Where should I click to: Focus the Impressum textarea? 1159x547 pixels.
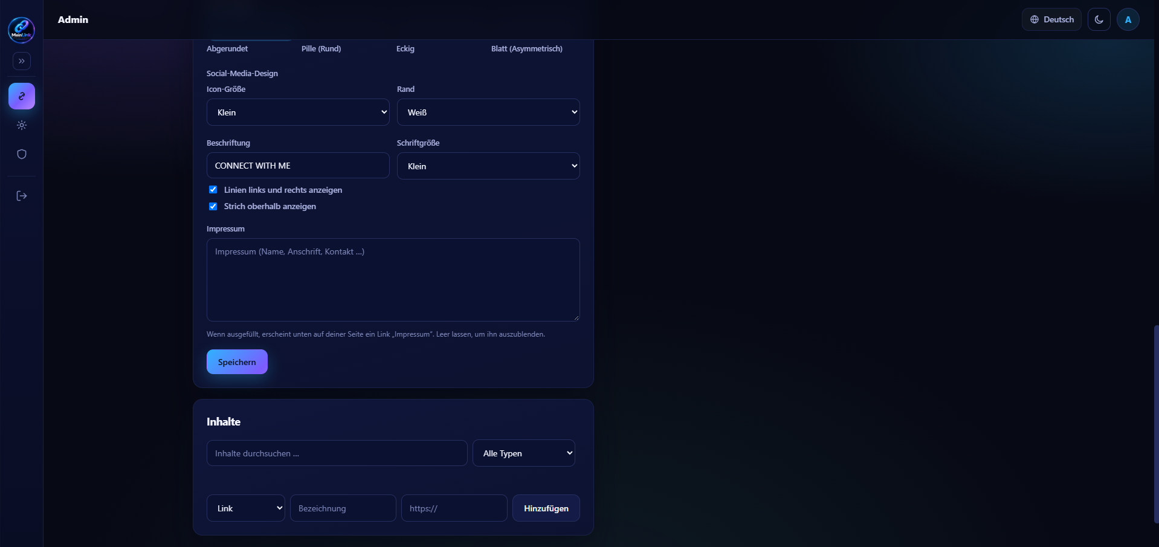coord(393,280)
